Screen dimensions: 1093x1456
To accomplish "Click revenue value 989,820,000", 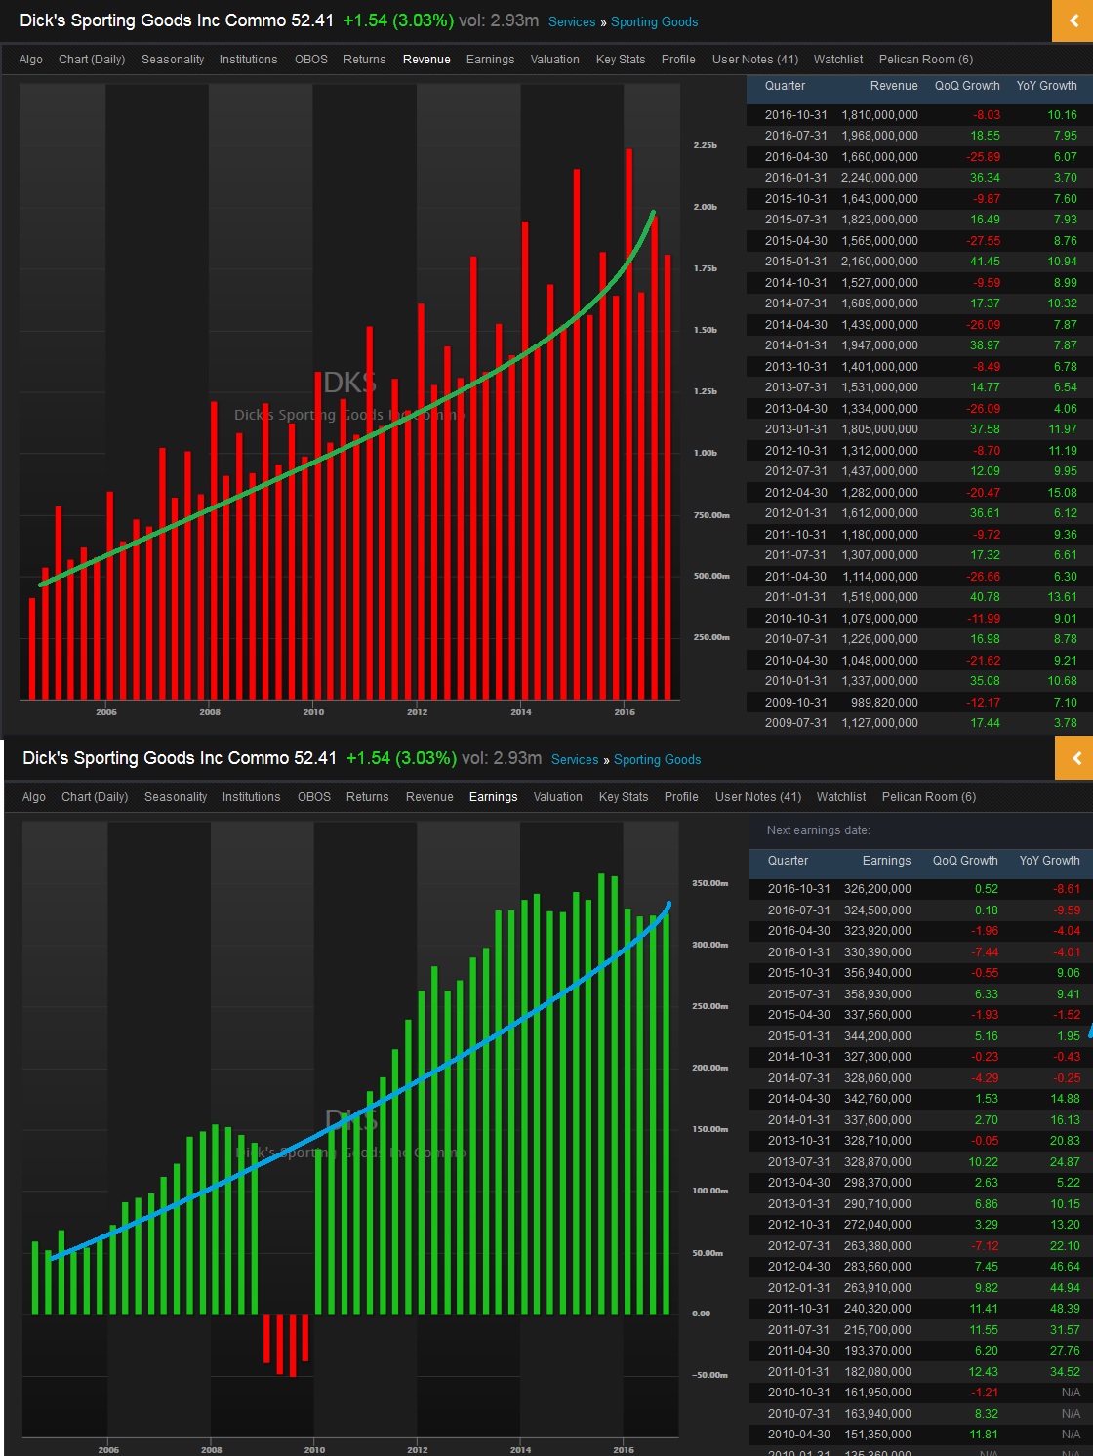I will pos(884,703).
